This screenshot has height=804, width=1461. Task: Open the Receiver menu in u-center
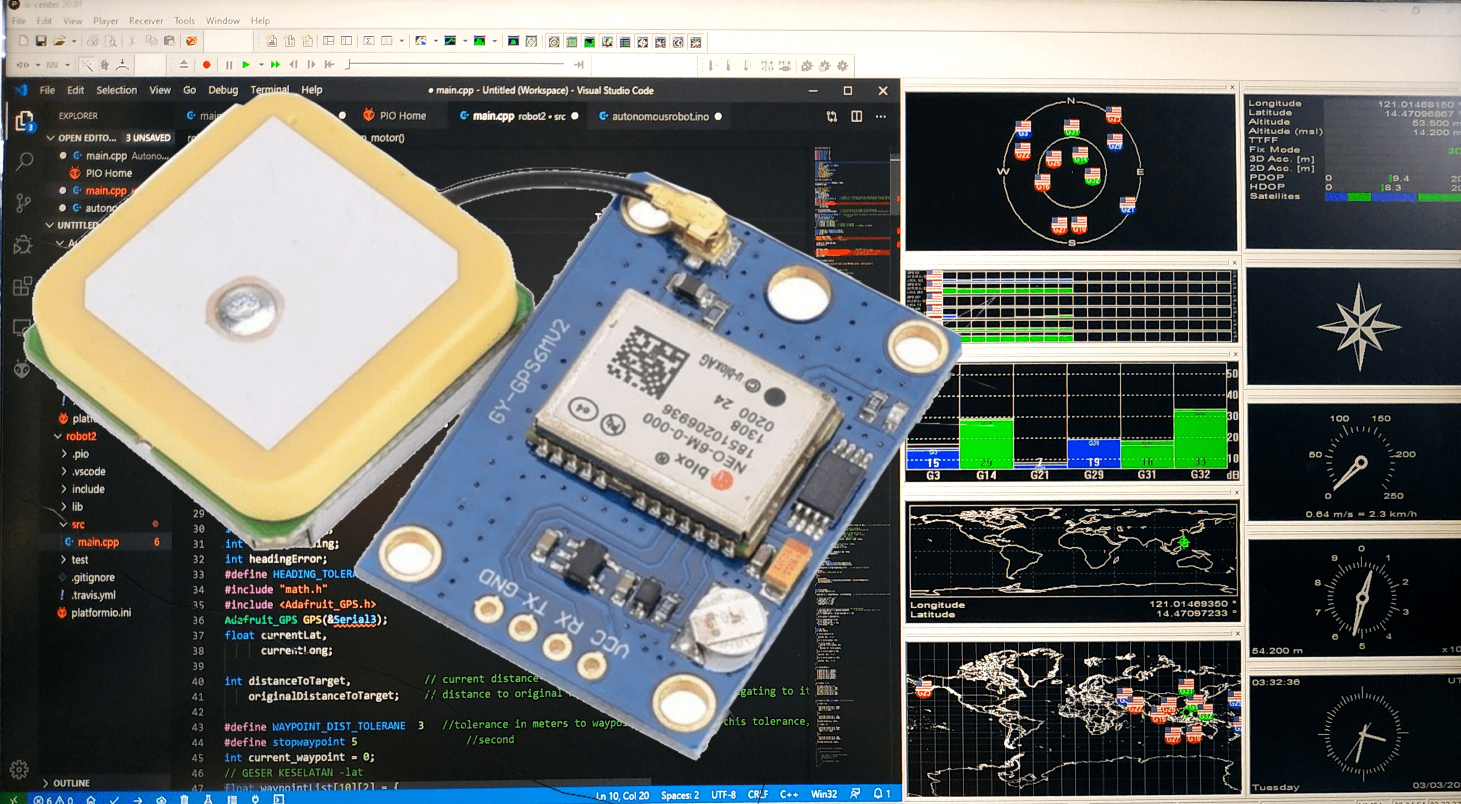tap(146, 21)
